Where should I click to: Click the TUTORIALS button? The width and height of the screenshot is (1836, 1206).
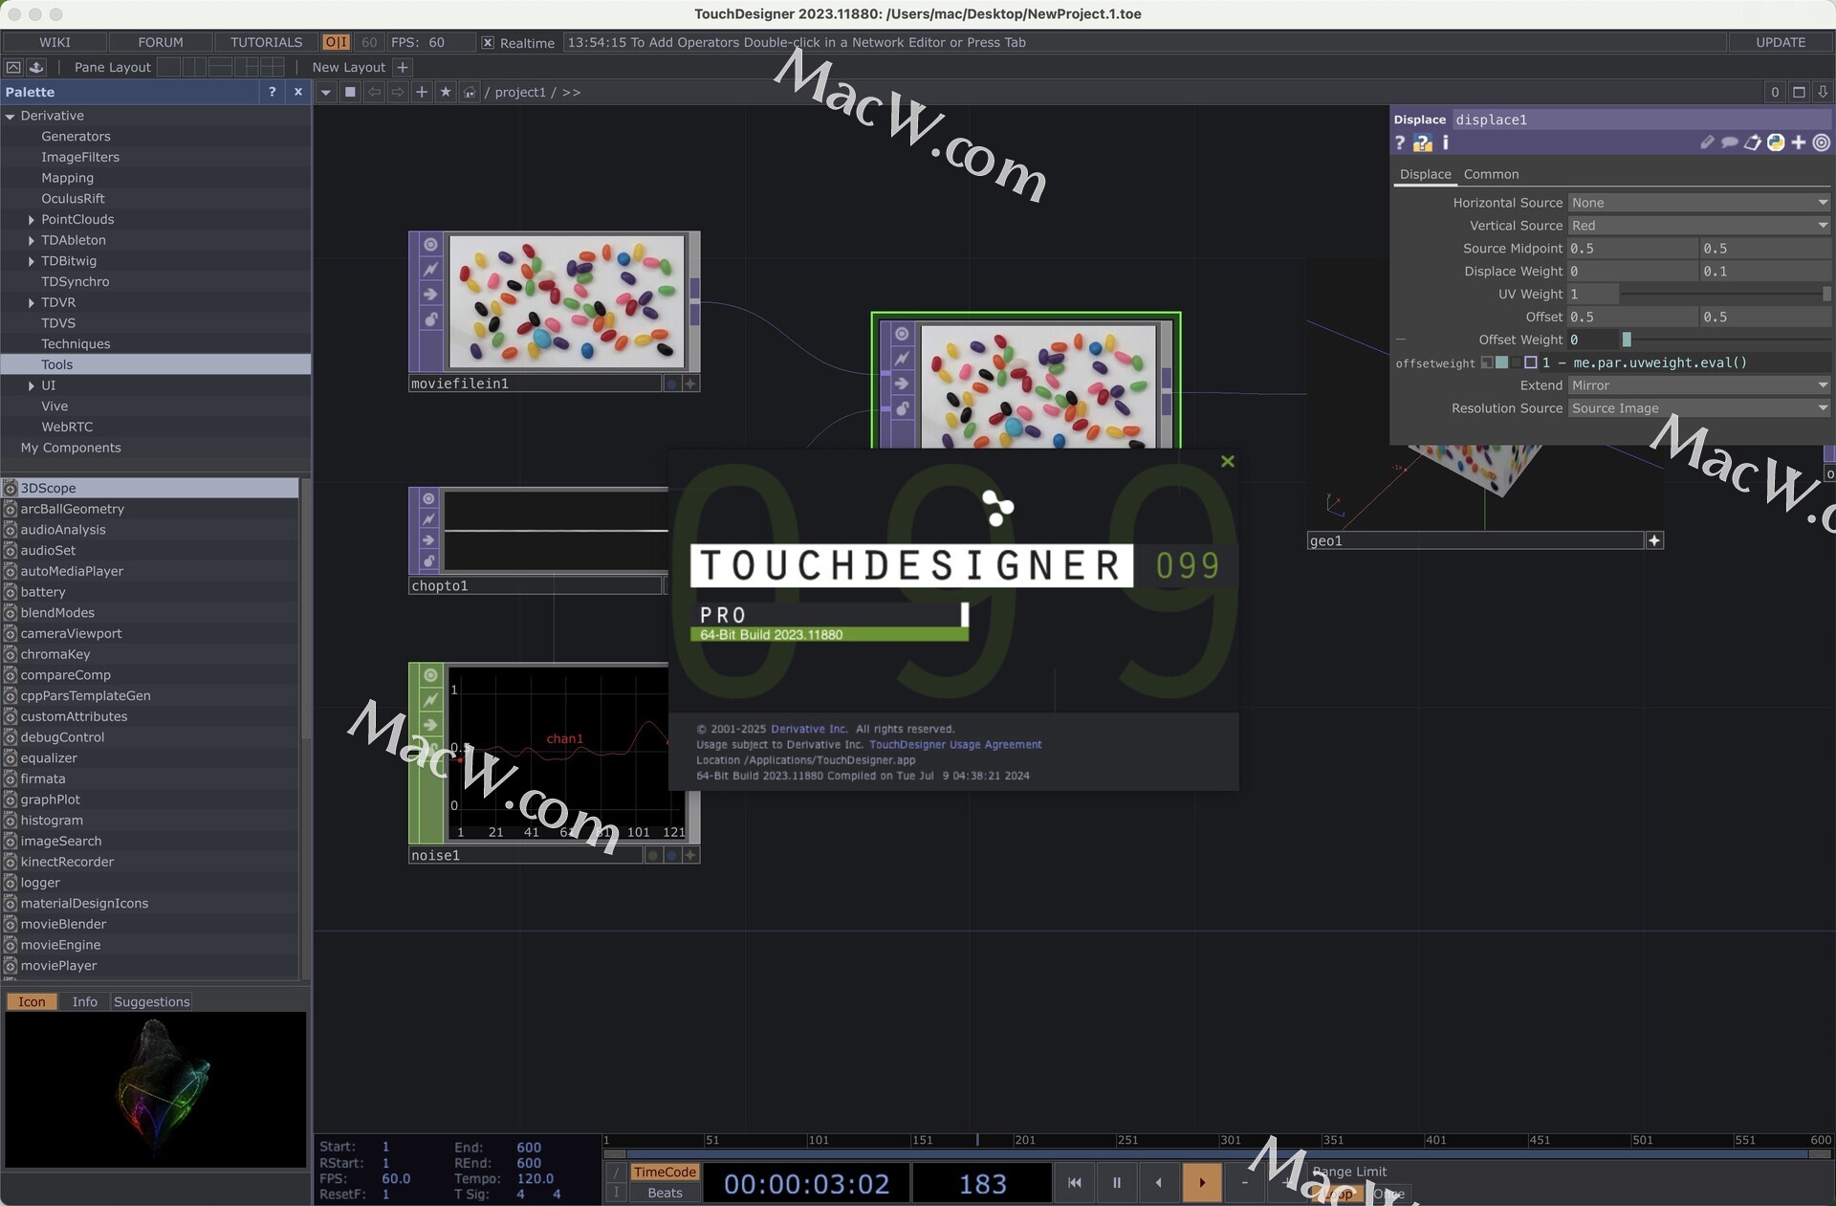tap(266, 42)
